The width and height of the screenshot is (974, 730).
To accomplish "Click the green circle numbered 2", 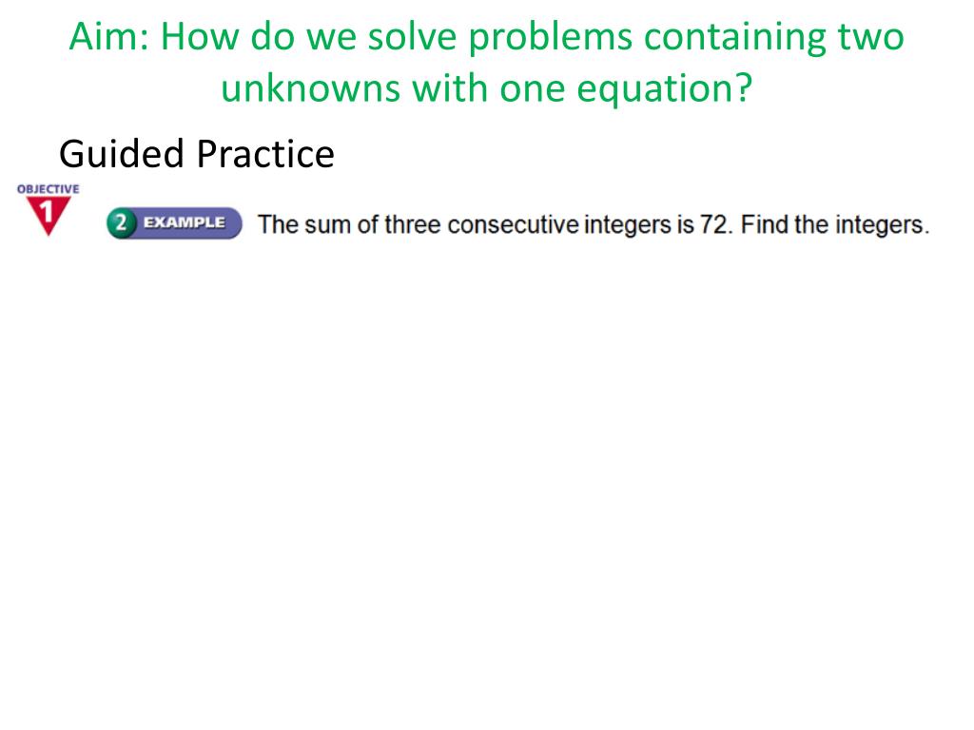I will coord(121,222).
